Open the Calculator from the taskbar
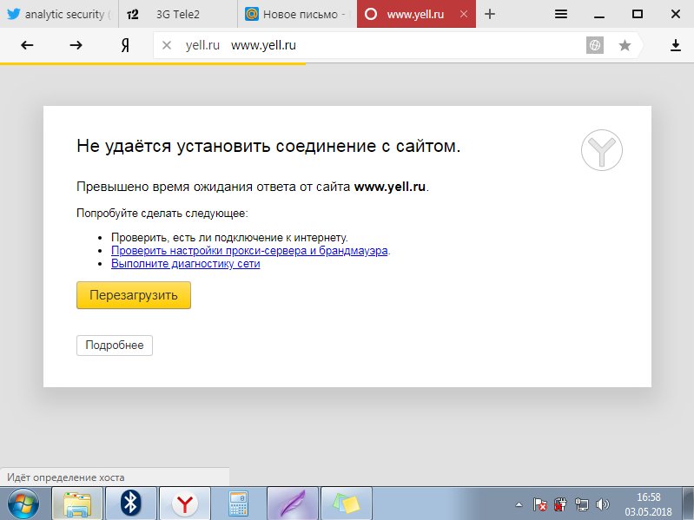The height and width of the screenshot is (520, 694). pyautogui.click(x=239, y=504)
